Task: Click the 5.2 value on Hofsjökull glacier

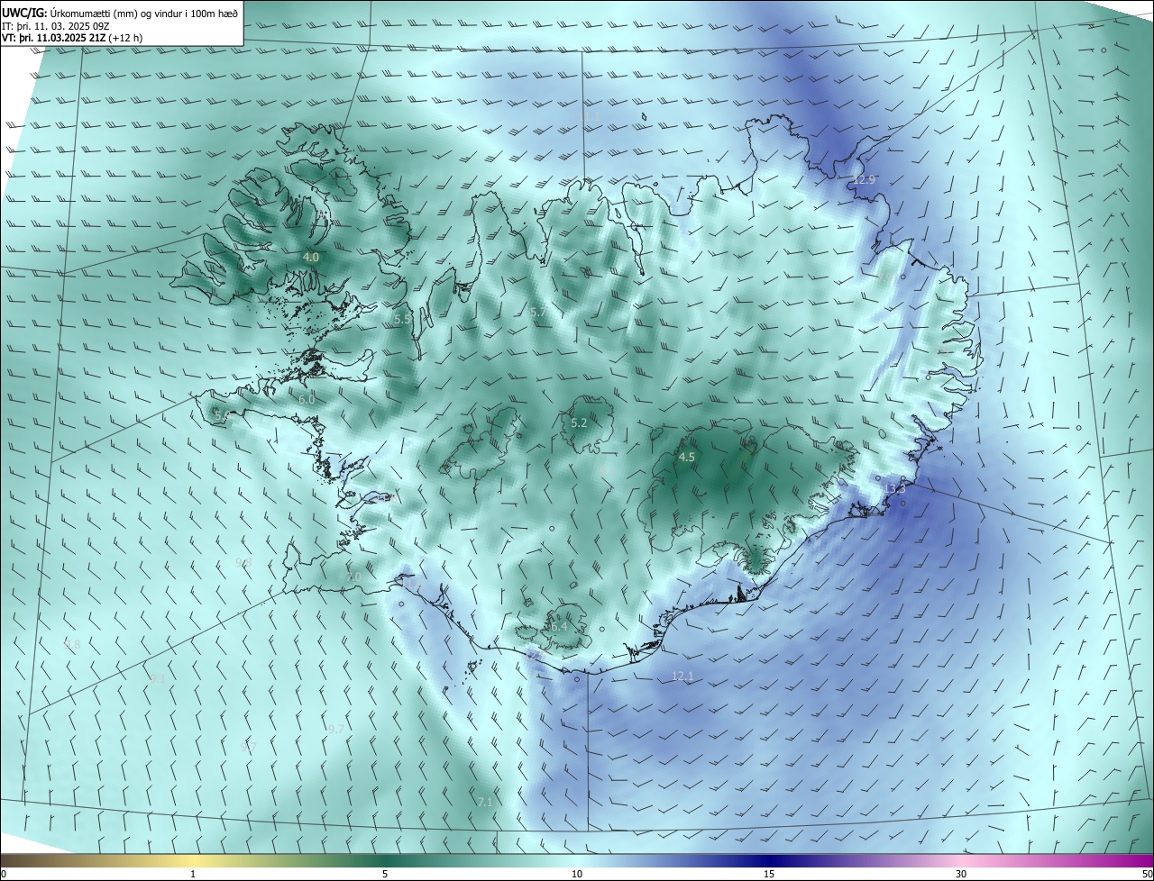Action: 579,422
